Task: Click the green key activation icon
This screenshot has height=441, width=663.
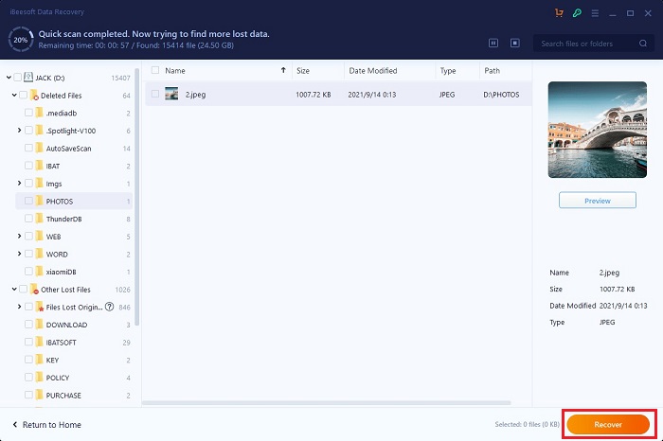Action: (577, 14)
